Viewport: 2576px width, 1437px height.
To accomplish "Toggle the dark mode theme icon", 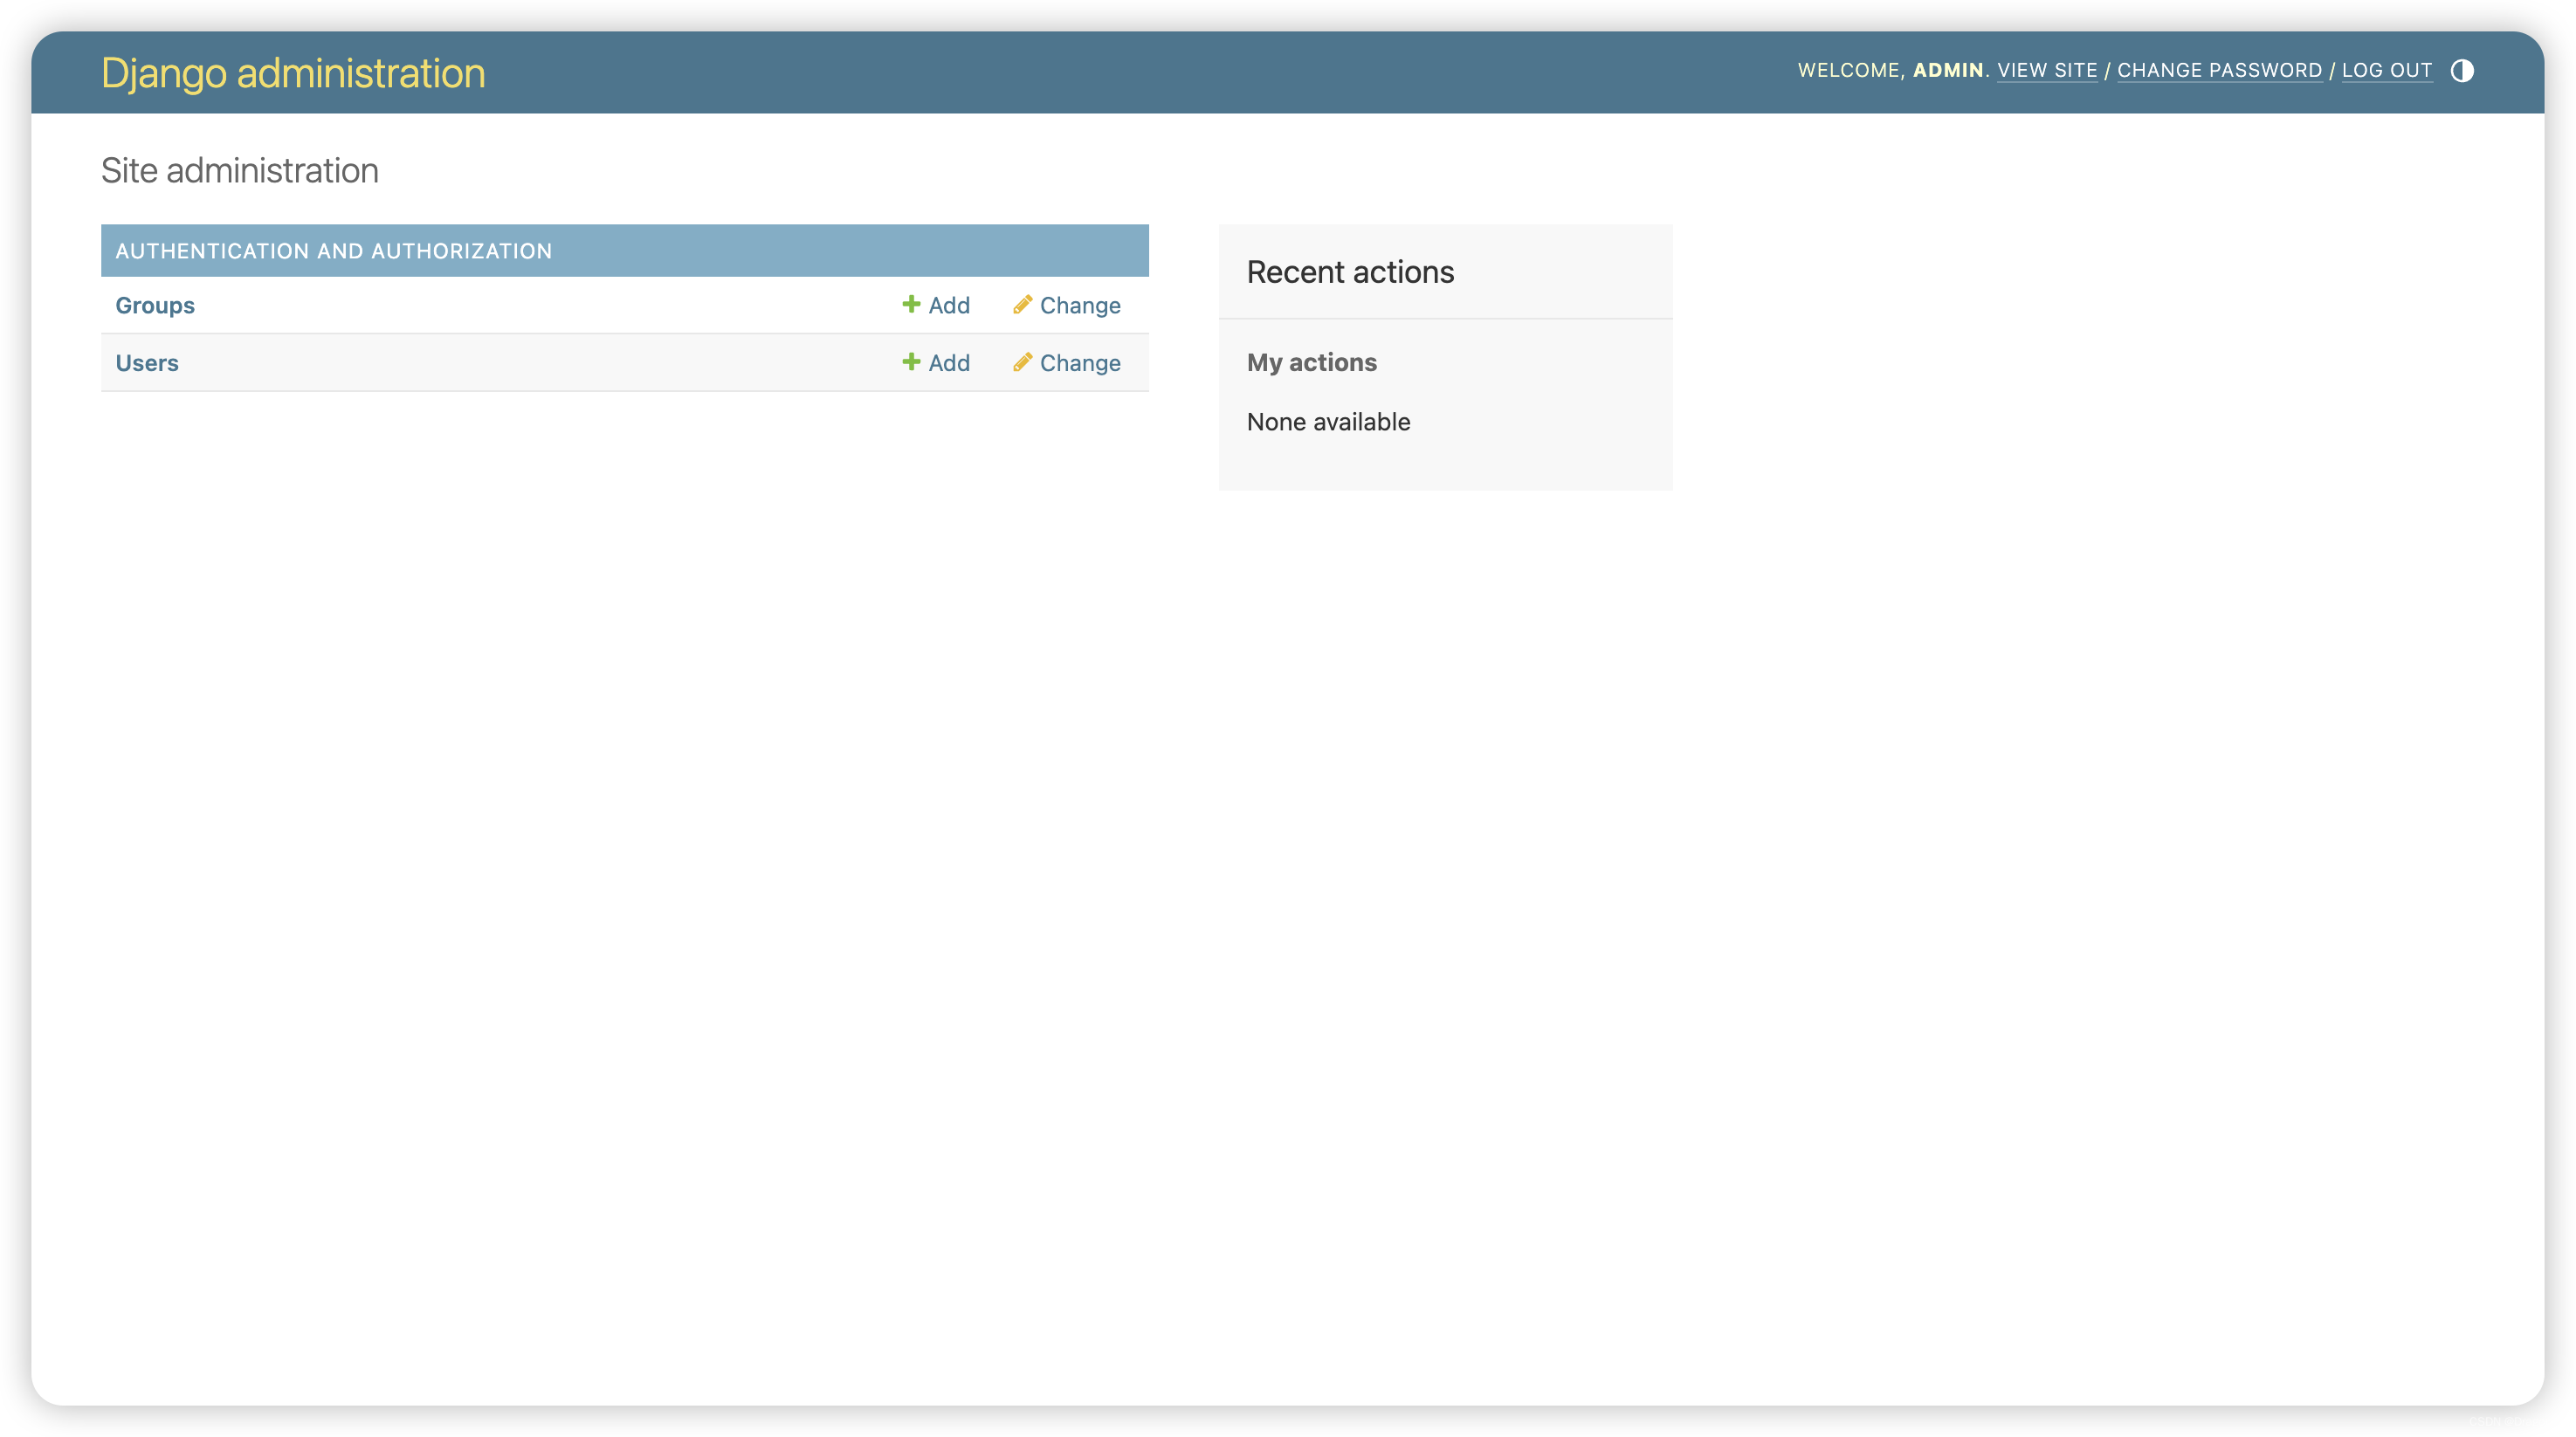I will (2463, 71).
